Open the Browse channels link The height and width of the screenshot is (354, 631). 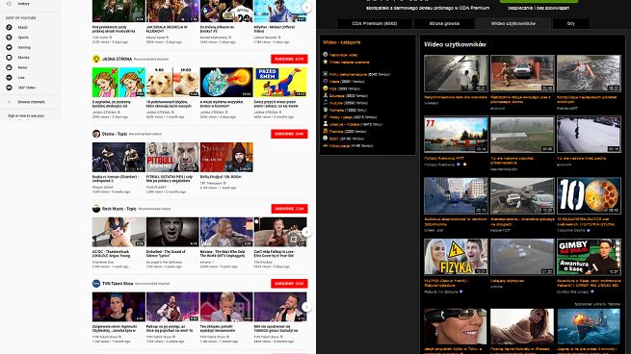click(32, 102)
